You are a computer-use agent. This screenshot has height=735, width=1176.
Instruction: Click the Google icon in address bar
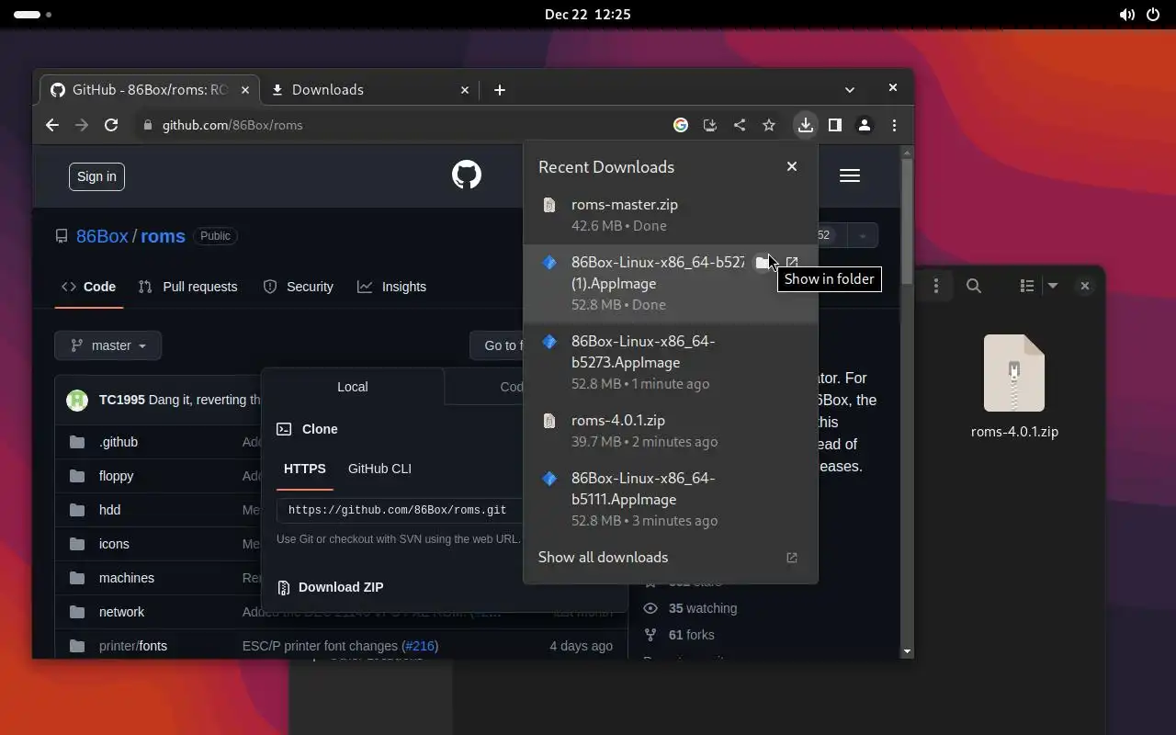click(x=681, y=125)
